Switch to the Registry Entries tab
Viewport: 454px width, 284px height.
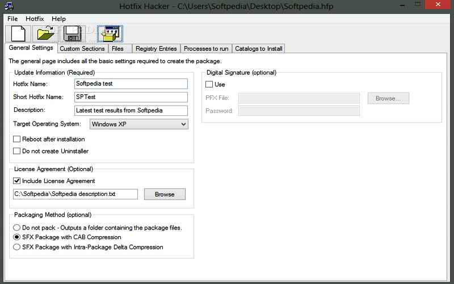(x=157, y=49)
